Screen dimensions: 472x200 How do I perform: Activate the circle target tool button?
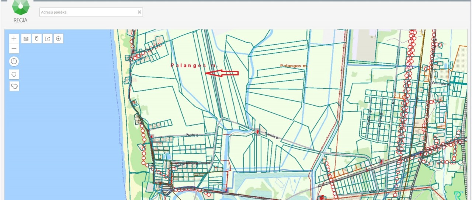pyautogui.click(x=58, y=39)
